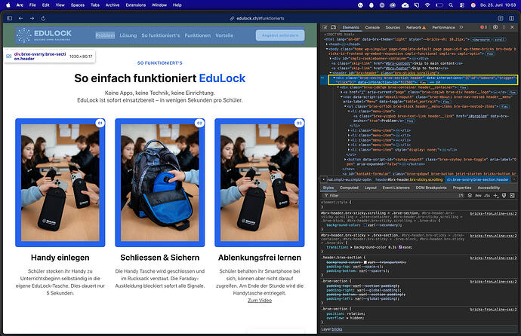The width and height of the screenshot is (521, 336).
Task: Click the view-source badge on html node
Action: click(x=480, y=39)
